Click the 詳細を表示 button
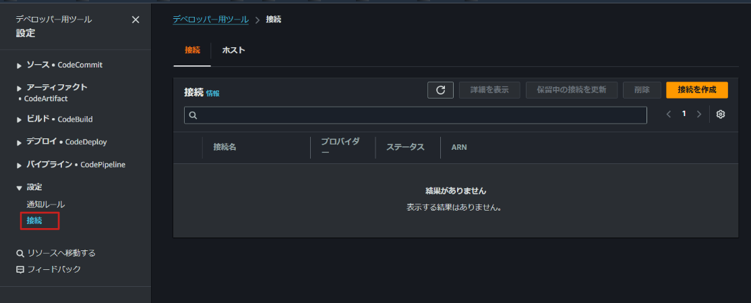The width and height of the screenshot is (751, 303). [489, 90]
